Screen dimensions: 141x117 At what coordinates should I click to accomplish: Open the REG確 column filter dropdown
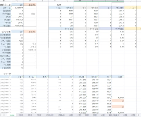(98, 77)
